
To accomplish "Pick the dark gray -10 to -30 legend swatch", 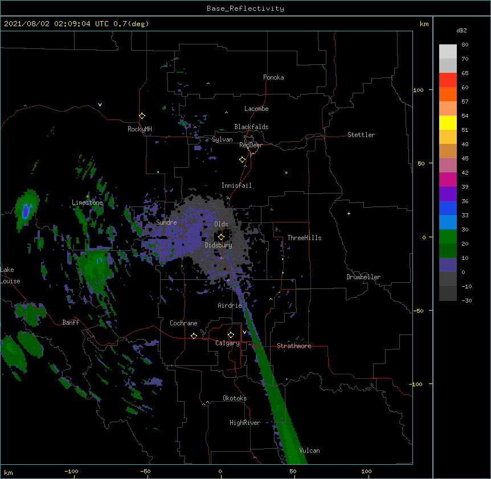I will 448,294.
